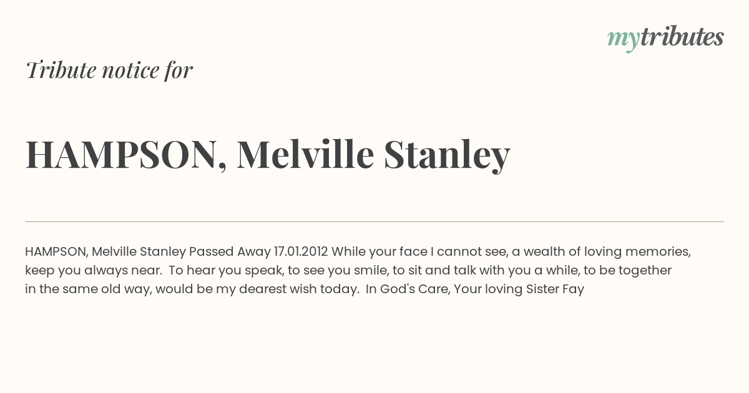Click the date 17.01.2012

click(301, 252)
